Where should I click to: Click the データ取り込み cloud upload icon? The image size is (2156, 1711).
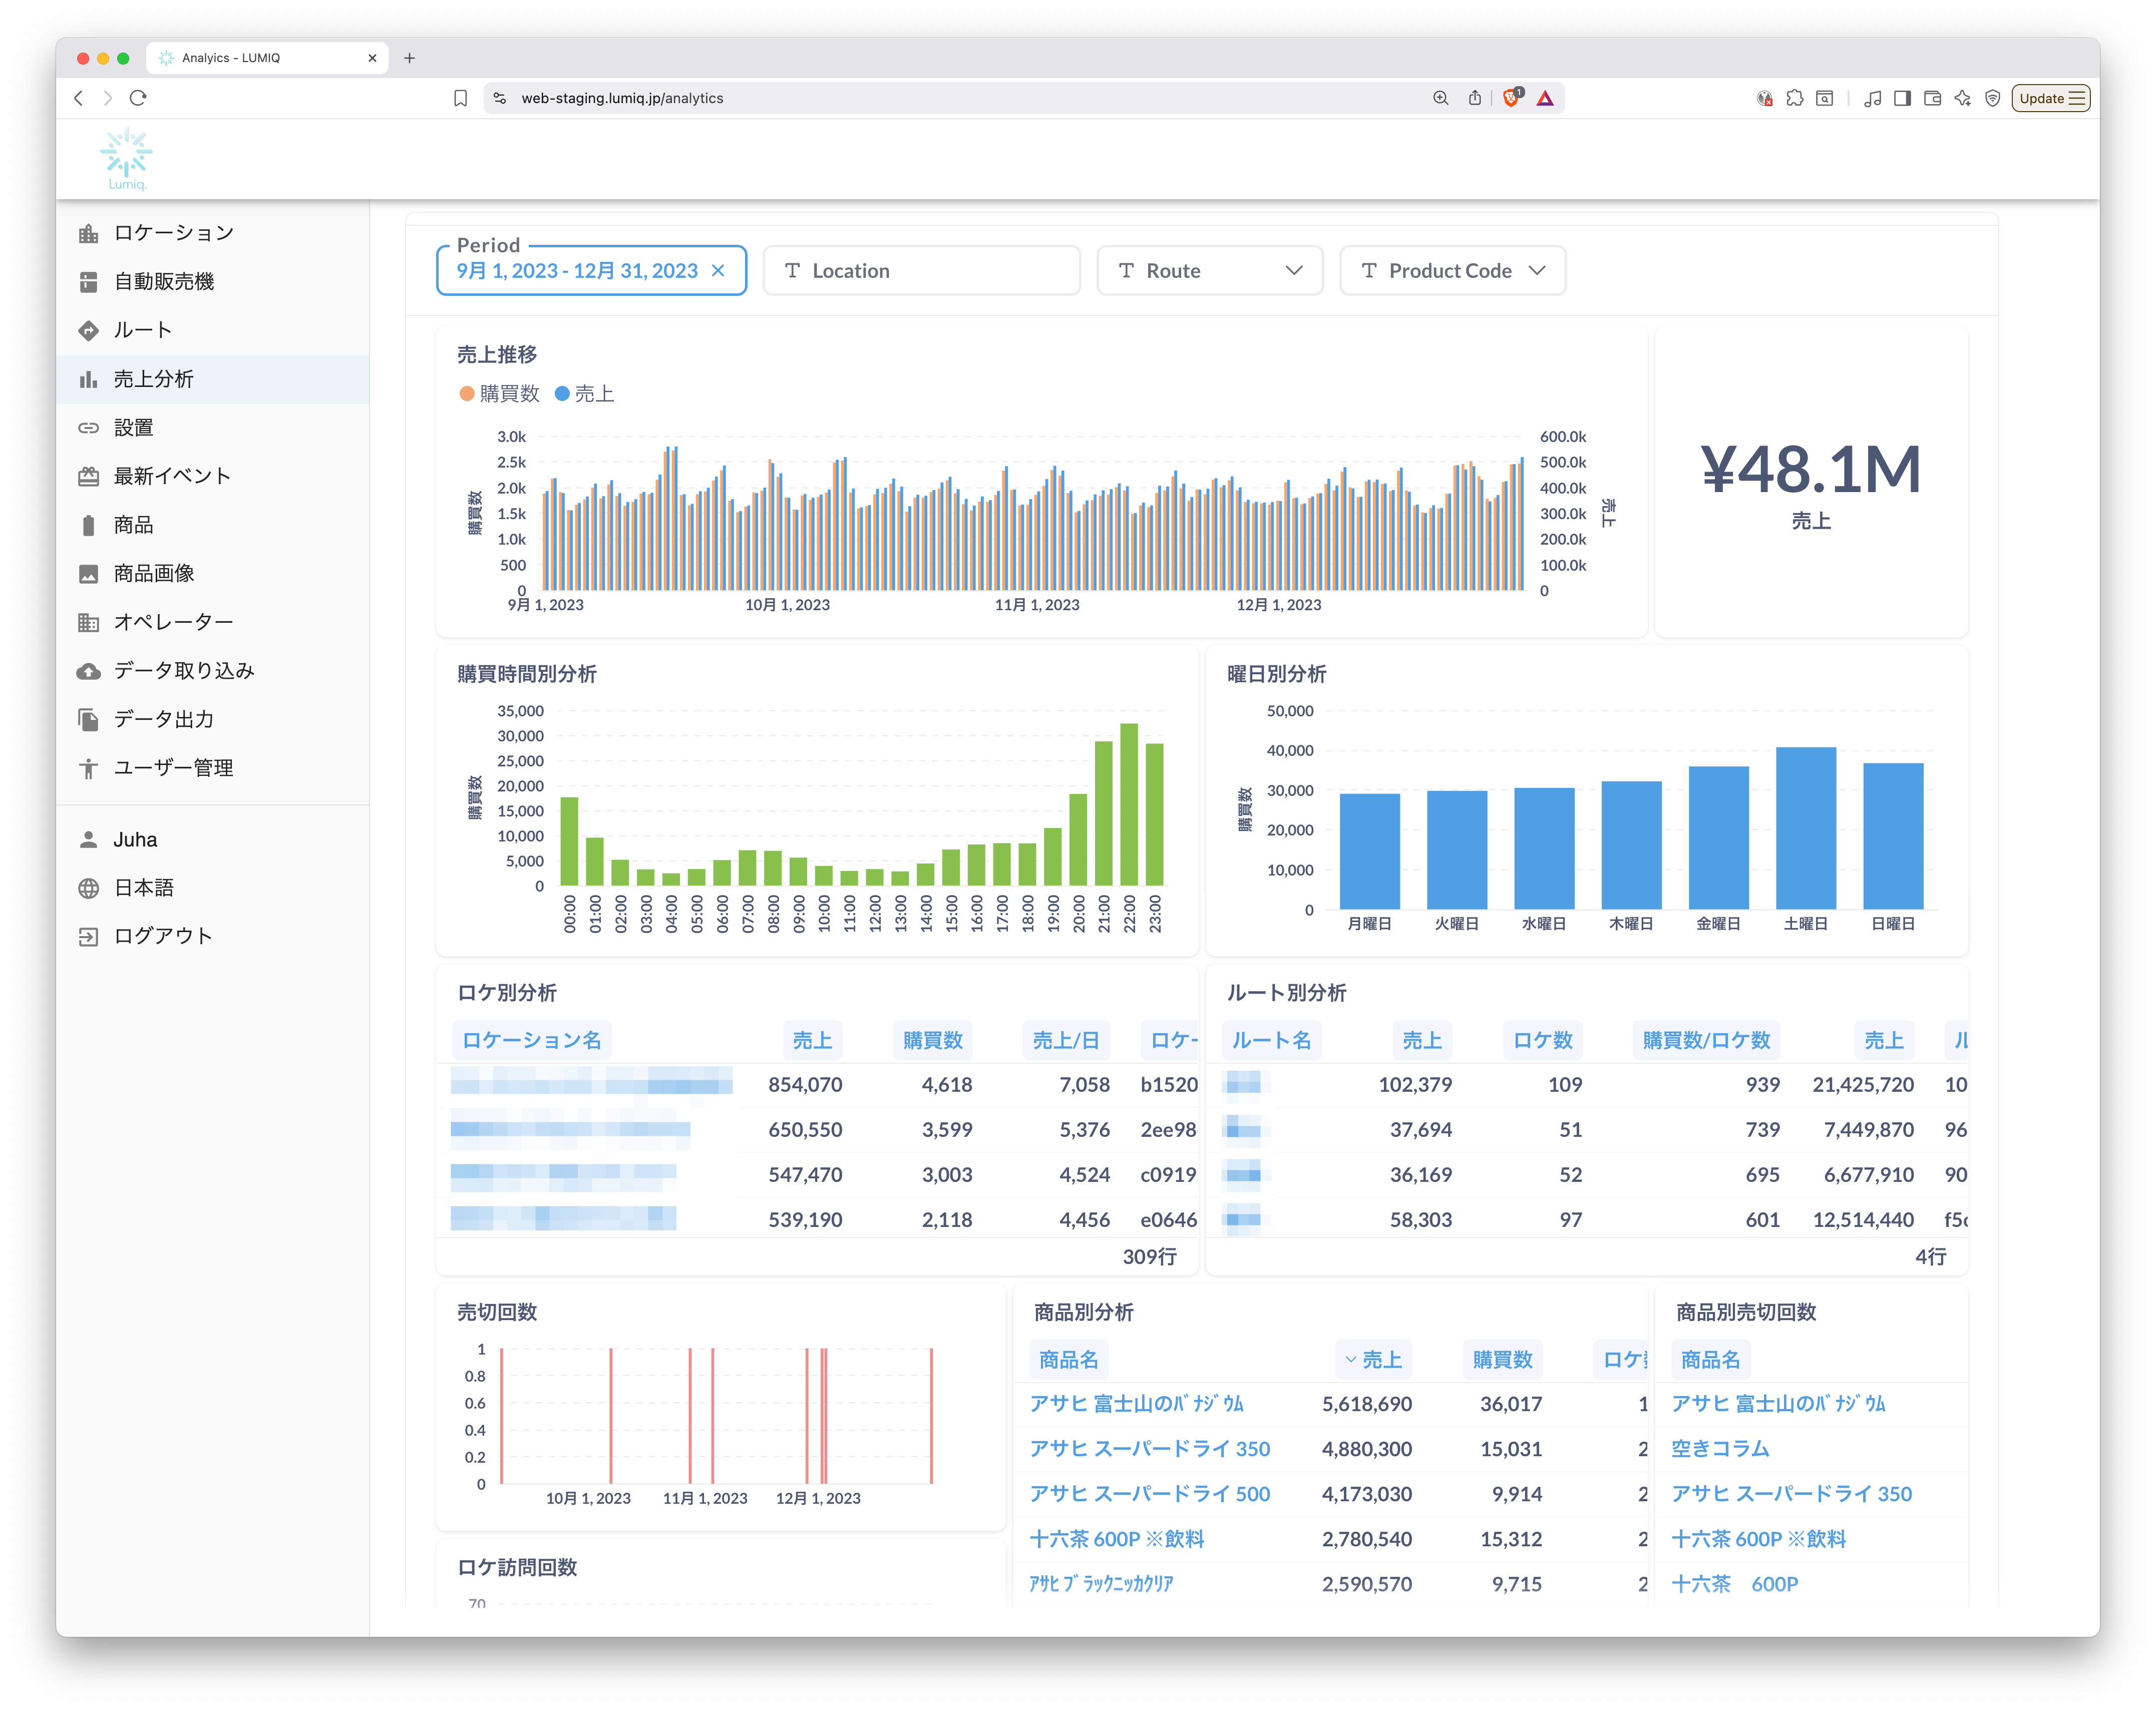[88, 671]
